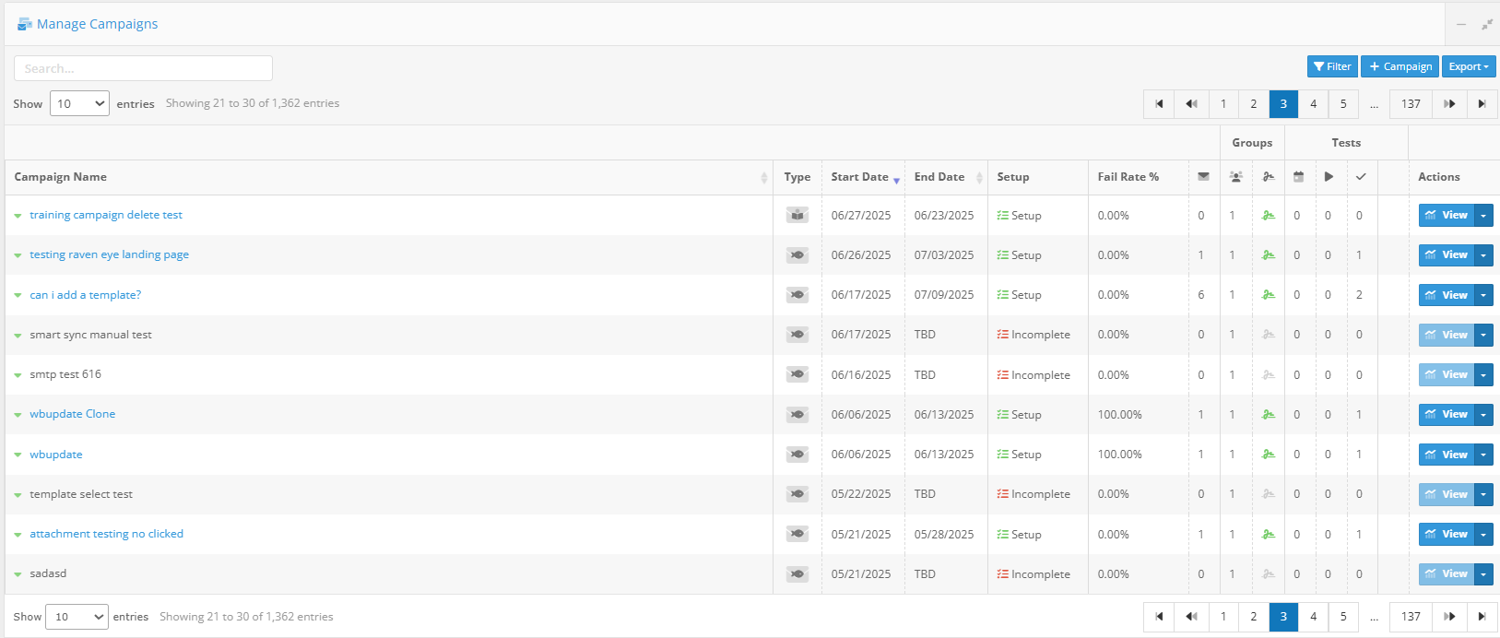Go to last page using top pagination
This screenshot has width=1500, height=638.
(1482, 104)
